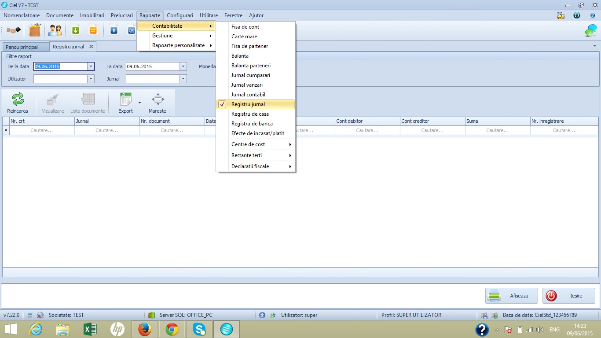Expand Rapoarte personalizate submenu
The width and height of the screenshot is (601, 338).
point(176,45)
